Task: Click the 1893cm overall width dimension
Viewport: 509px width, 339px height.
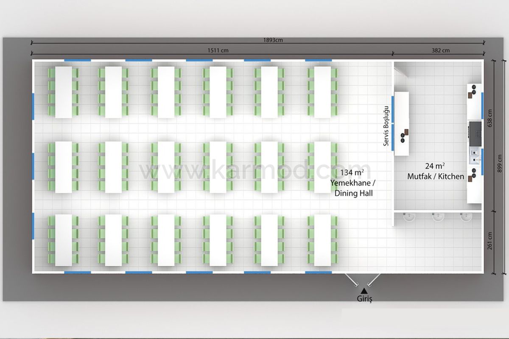Action: pos(274,40)
